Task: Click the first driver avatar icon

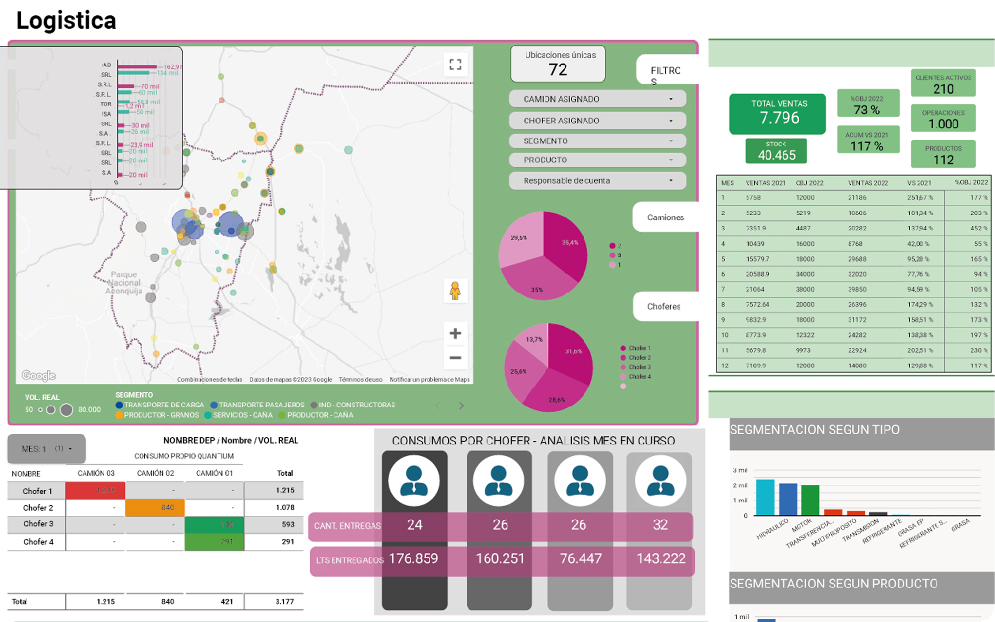Action: pos(414,480)
